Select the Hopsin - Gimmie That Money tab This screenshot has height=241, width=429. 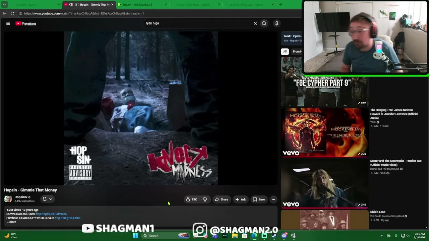89,5
